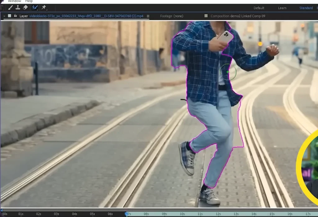Image resolution: width=318 pixels, height=217 pixels.
Task: Open the hamburger menu beside the mp4 filename
Action: click(x=148, y=16)
